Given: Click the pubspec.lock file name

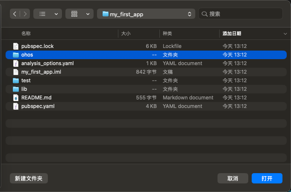Looking at the screenshot, I should 38,46.
